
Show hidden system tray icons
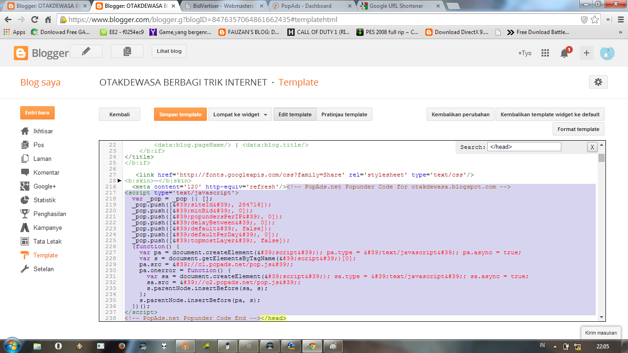click(x=556, y=346)
